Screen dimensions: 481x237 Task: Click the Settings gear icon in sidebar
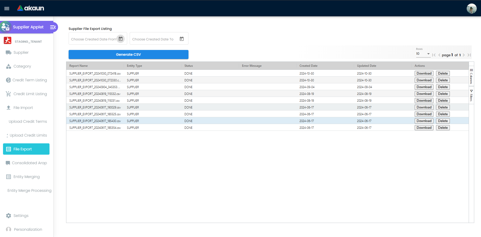point(8,216)
